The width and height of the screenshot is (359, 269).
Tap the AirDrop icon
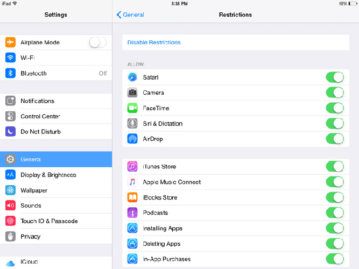pyautogui.click(x=132, y=139)
